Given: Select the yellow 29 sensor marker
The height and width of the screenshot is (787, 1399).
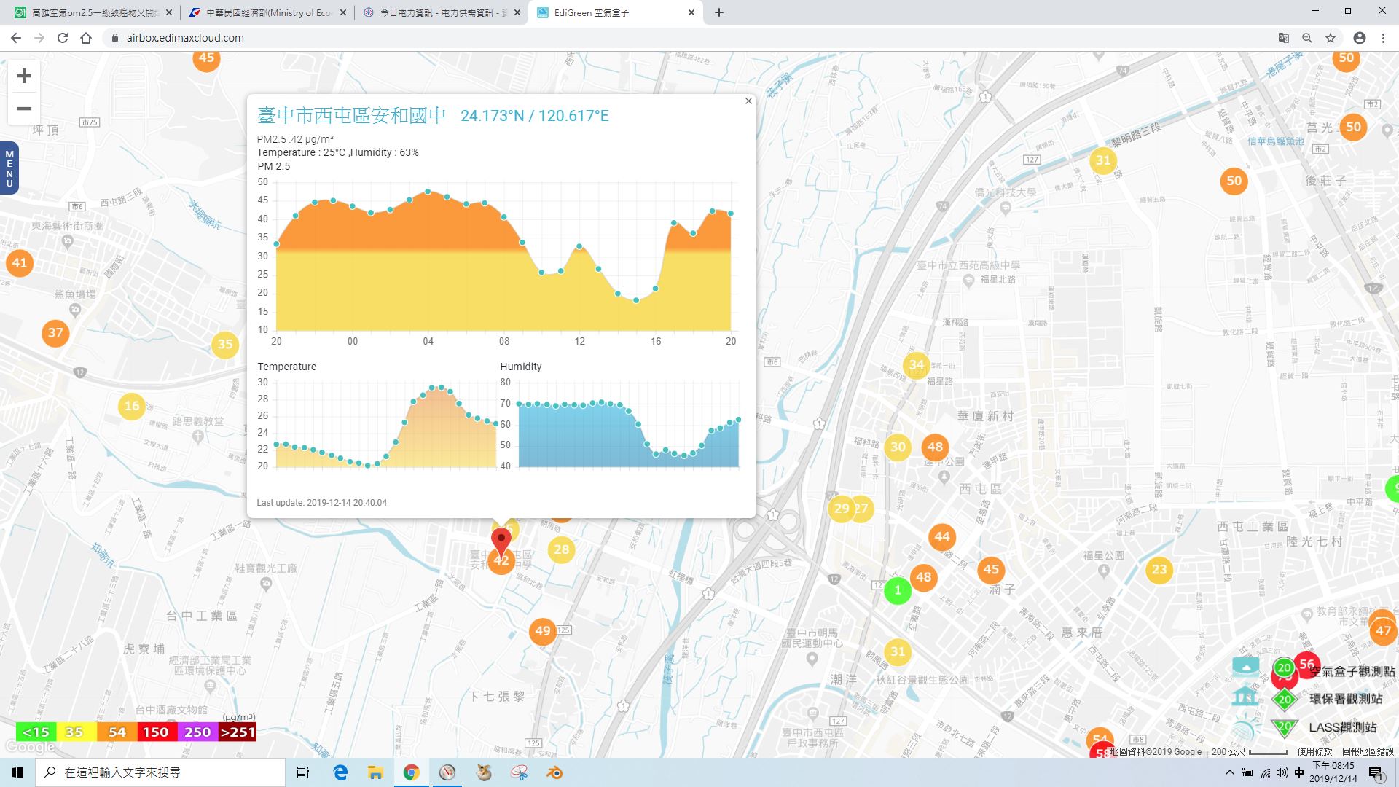Looking at the screenshot, I should [841, 509].
